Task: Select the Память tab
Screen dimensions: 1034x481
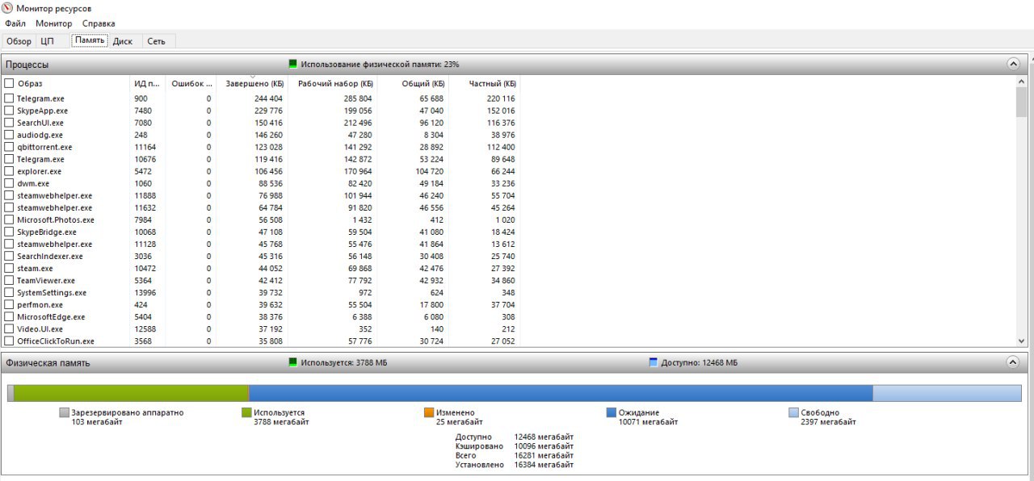Action: [90, 40]
